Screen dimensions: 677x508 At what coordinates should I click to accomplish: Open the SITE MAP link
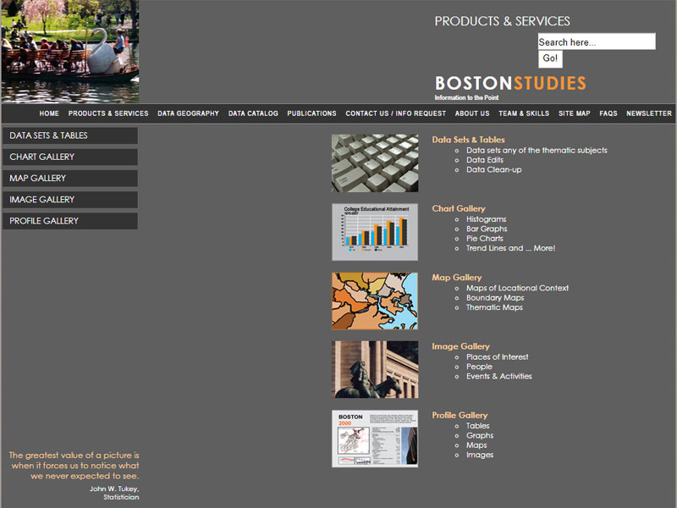click(x=575, y=113)
